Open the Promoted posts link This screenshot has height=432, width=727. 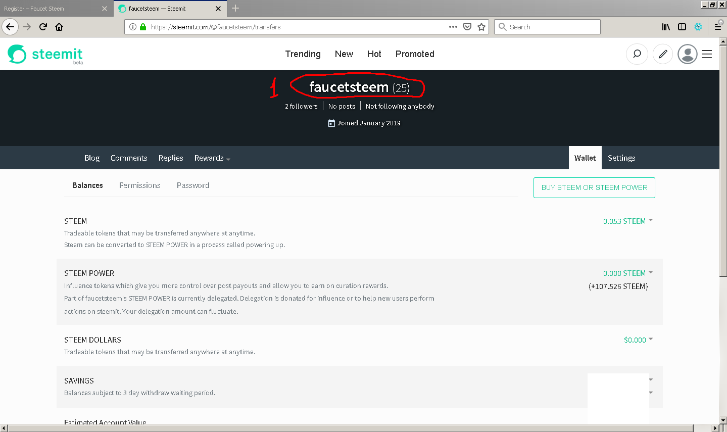415,54
